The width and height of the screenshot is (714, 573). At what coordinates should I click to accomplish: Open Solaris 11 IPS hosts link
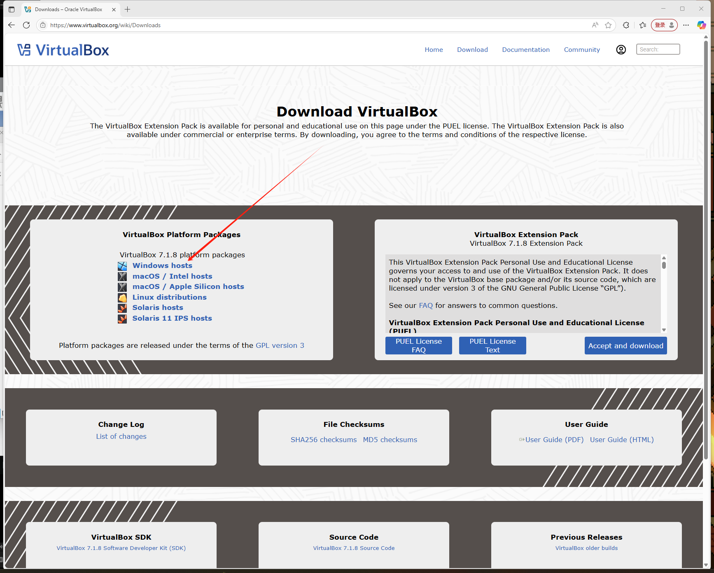click(x=172, y=319)
